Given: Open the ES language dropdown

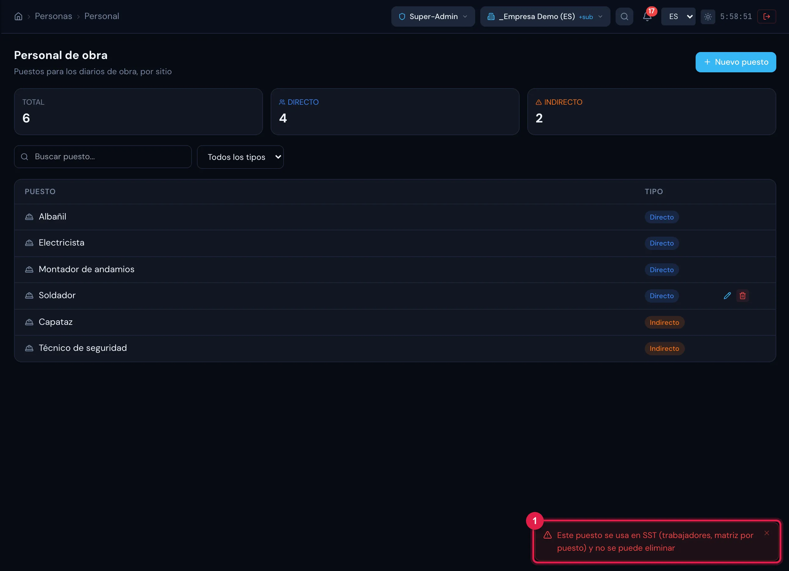Looking at the screenshot, I should pos(678,16).
